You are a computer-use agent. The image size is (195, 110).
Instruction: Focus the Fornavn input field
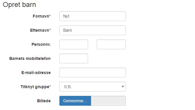[x=92, y=16]
